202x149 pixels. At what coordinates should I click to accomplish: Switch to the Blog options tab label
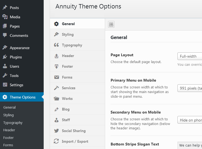click(66, 109)
